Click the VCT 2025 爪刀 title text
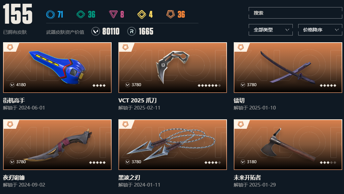Viewport: 344px width, 194px height. pos(137,100)
